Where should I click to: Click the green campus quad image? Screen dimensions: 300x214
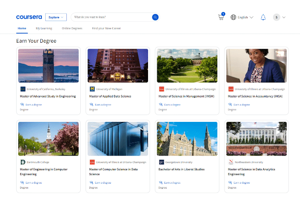187,66
